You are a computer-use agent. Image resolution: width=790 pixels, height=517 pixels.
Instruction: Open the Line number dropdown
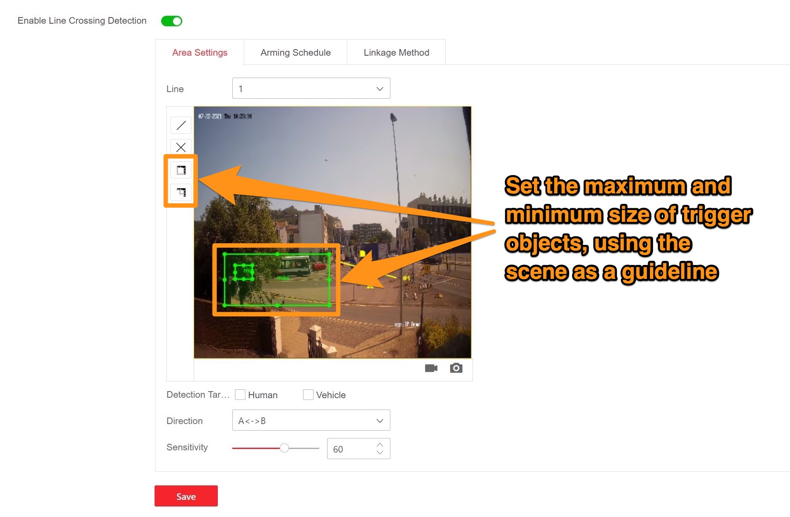[x=311, y=89]
